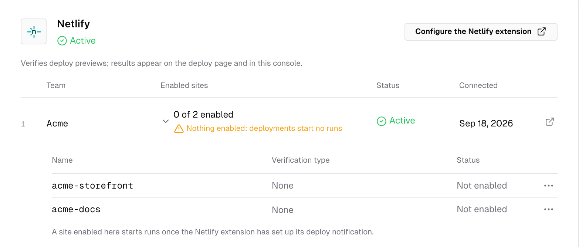Click Not enabled status for acme-storefront
Viewport: 579px width, 247px height.
coord(482,186)
